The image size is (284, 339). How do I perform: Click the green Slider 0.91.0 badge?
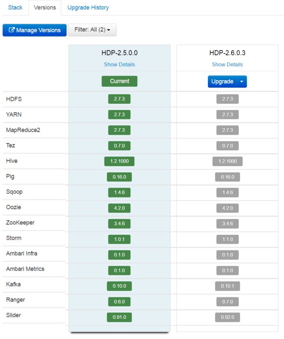[x=119, y=317]
